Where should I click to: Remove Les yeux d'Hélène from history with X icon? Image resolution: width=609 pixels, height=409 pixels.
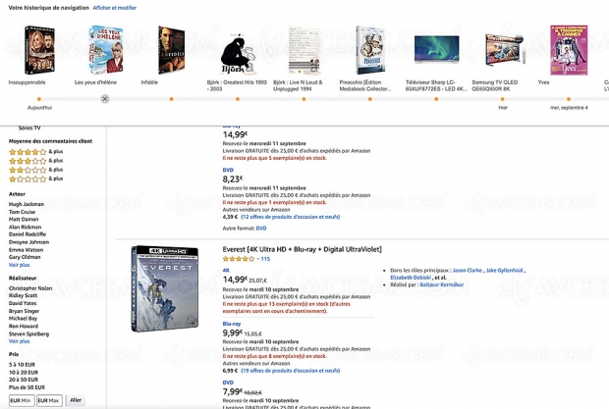[105, 99]
